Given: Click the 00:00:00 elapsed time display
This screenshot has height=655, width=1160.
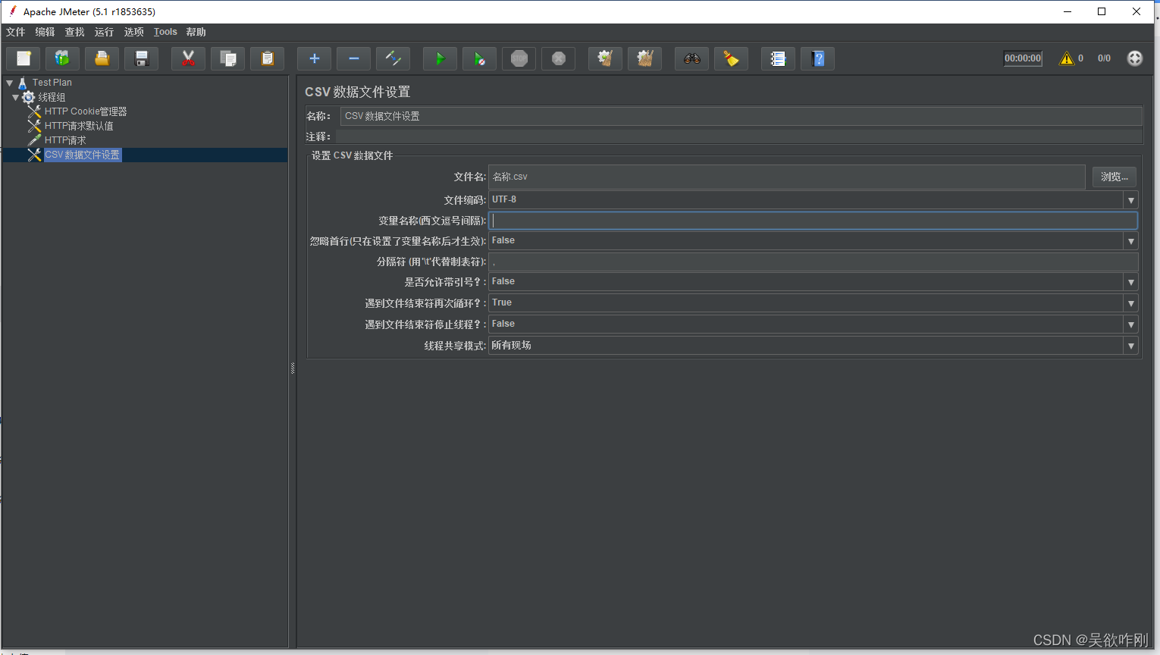Looking at the screenshot, I should [x=1023, y=58].
